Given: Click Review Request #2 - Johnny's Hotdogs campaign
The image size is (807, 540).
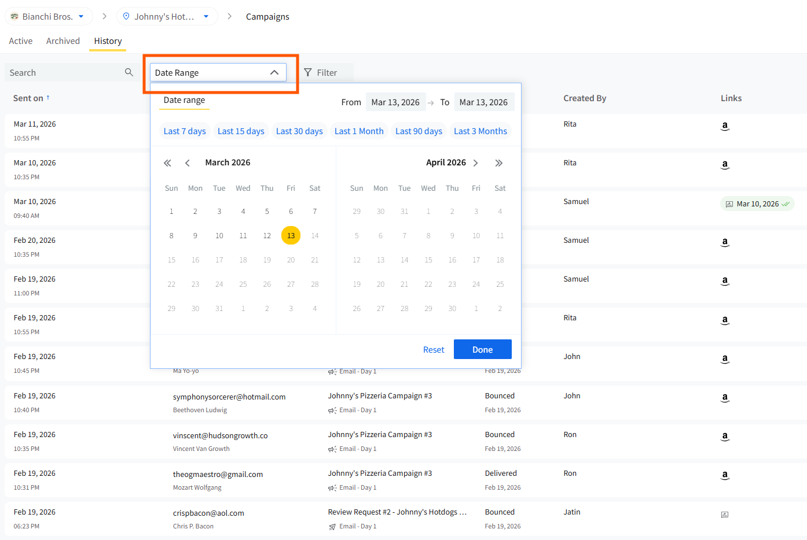Looking at the screenshot, I should point(397,512).
